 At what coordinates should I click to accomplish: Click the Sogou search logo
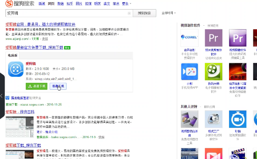pos(20,4)
